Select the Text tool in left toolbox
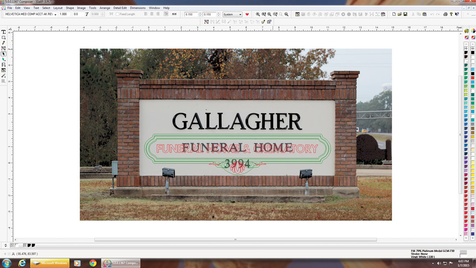Viewport: 476px width, 268px height. [4, 32]
